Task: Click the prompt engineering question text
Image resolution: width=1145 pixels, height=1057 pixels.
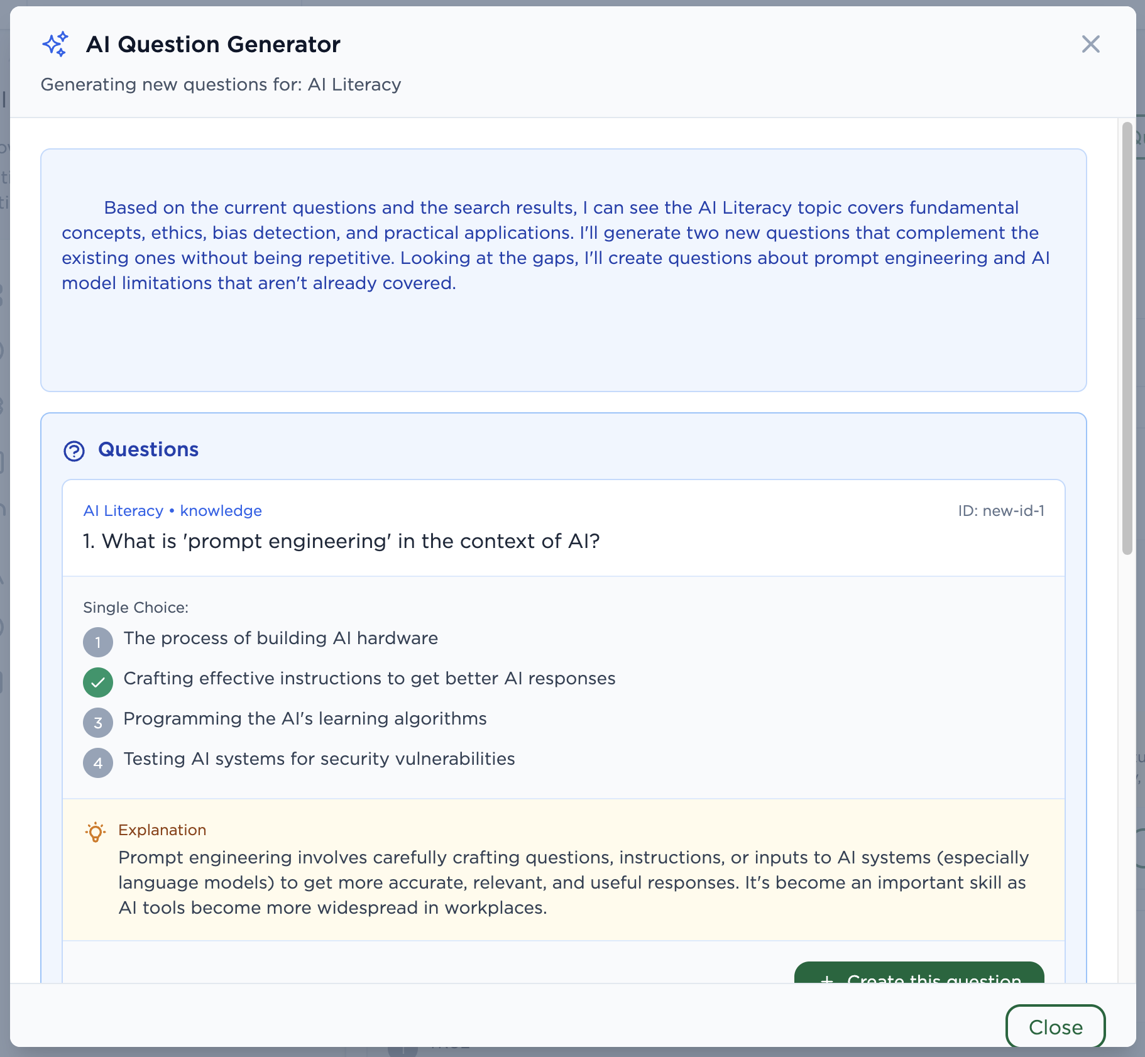Action: (341, 541)
